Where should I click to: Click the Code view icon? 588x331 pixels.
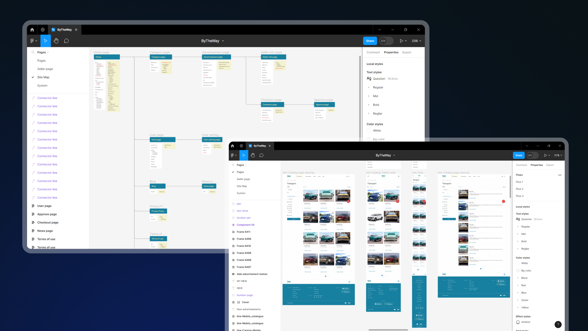[383, 41]
